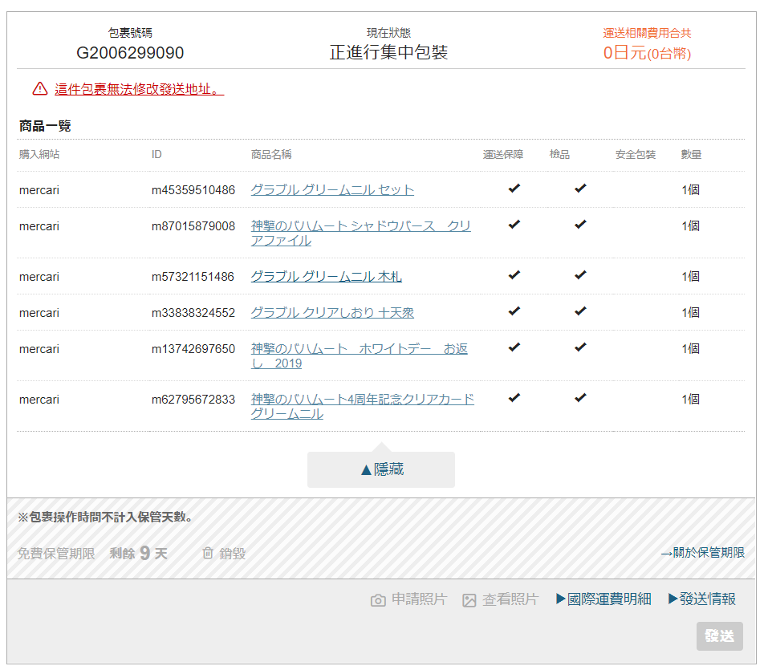Click the 現在狀態 label
Viewport: 768px width, 670px height.
click(388, 33)
